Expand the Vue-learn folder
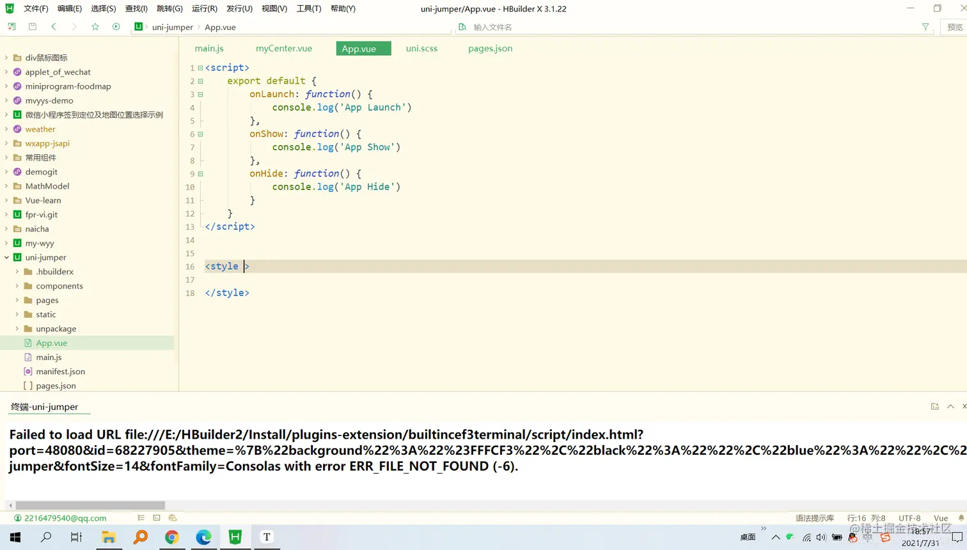The image size is (967, 550). point(6,200)
